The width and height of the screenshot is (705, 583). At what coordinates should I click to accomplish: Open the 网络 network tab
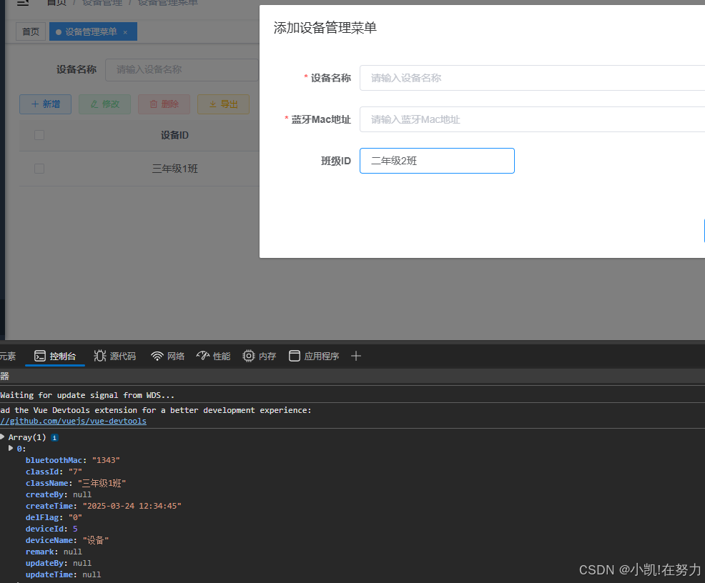(168, 357)
